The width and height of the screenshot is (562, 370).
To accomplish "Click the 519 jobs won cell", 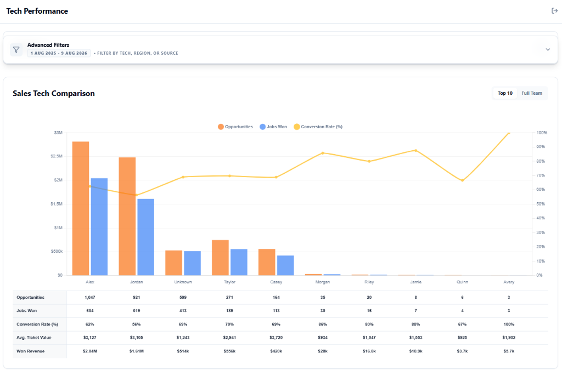I will (x=137, y=311).
